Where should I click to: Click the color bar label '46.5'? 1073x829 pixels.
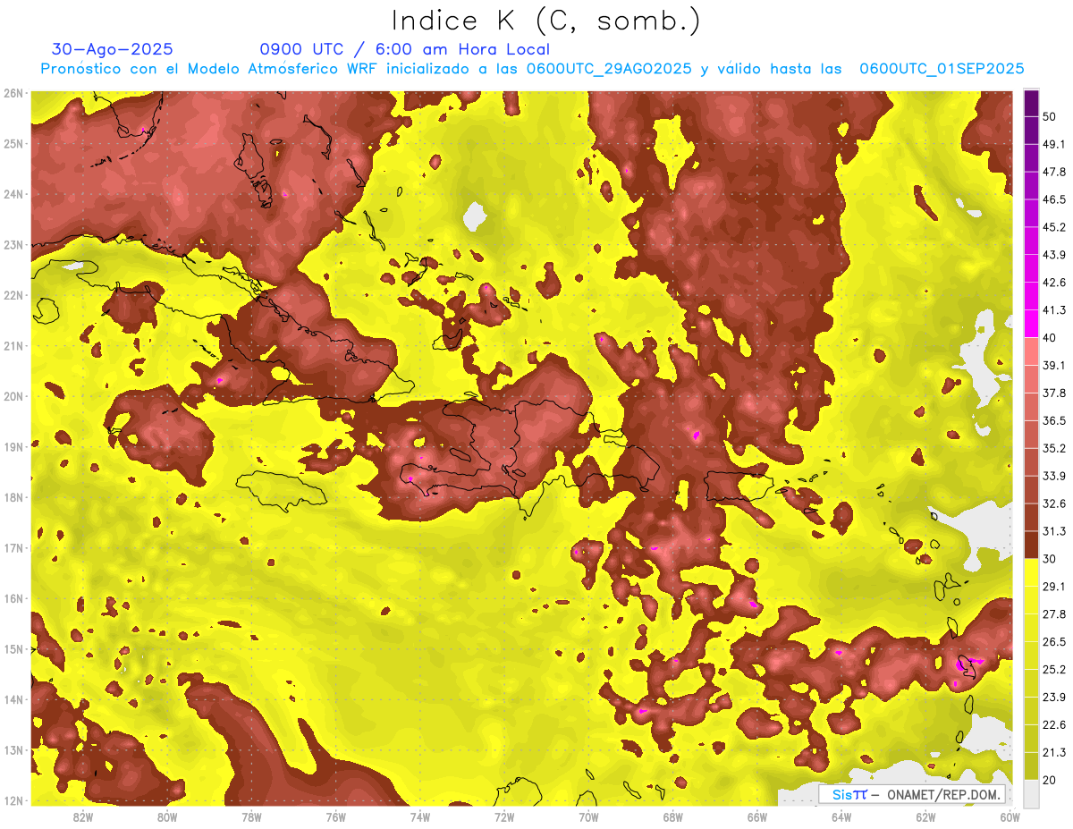pos(1054,199)
